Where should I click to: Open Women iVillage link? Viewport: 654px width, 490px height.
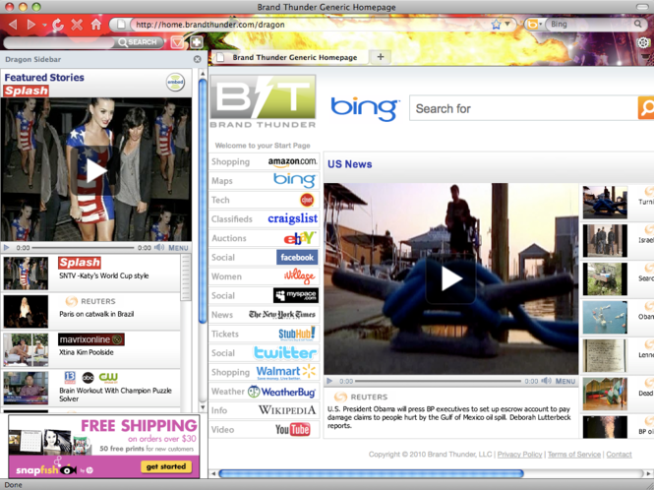[265, 276]
